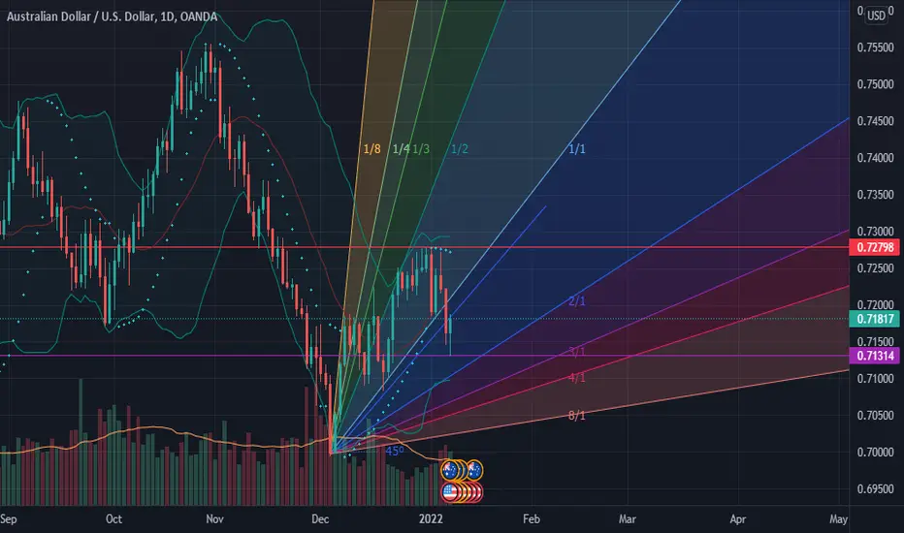Click the chart title Australian Dollar / U.S. Dollar
The height and width of the screenshot is (533, 904).
[x=81, y=16]
